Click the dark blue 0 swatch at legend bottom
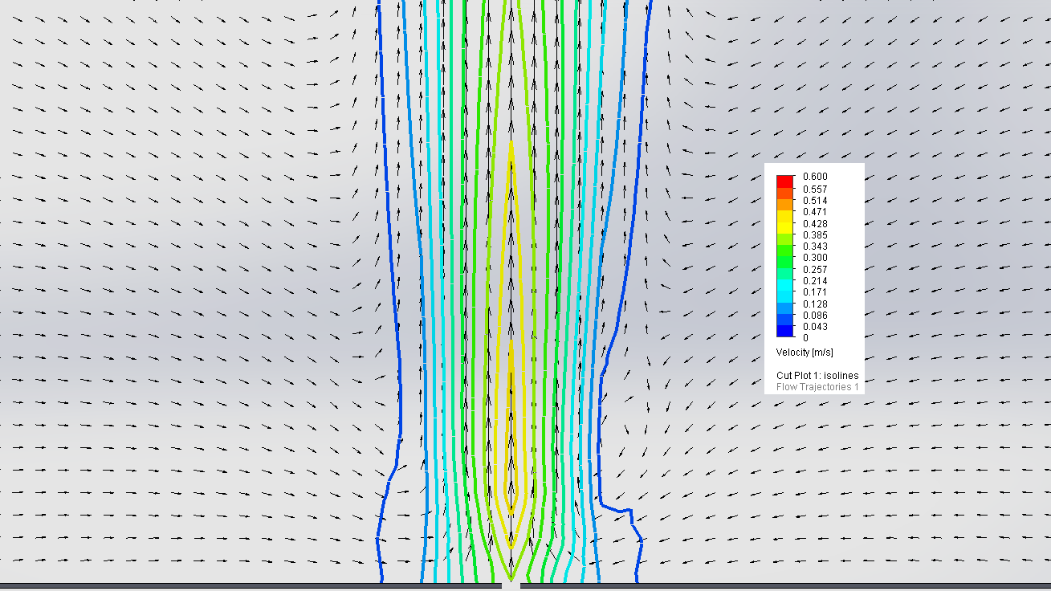The width and height of the screenshot is (1051, 591). click(x=784, y=329)
